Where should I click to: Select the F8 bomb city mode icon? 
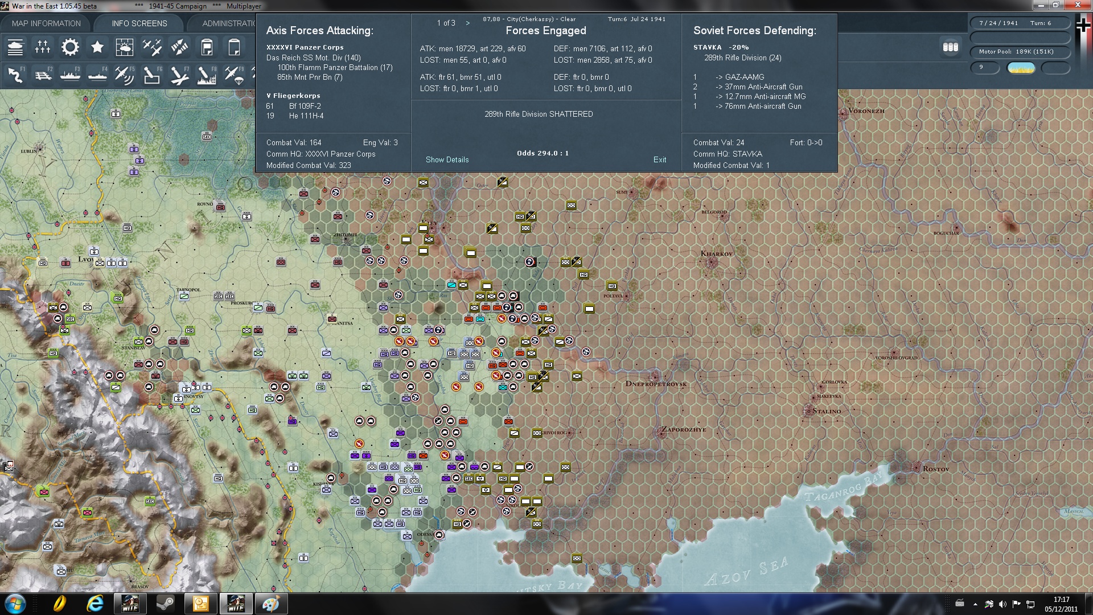click(x=207, y=75)
